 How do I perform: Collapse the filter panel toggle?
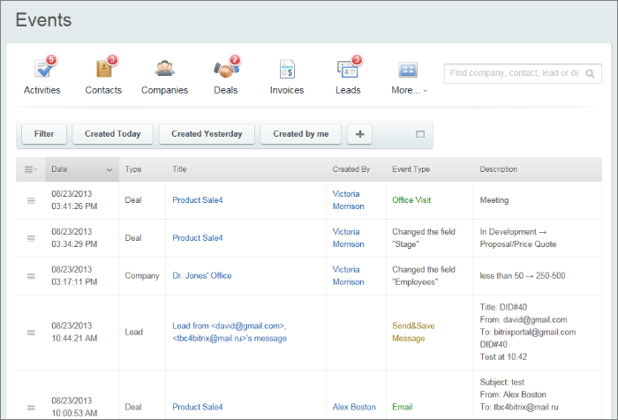coord(420,134)
